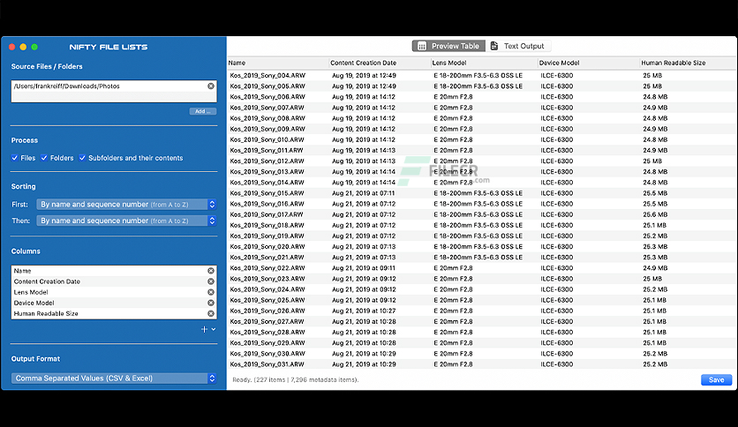This screenshot has height=427, width=738.
Task: Switch to the Text Output tab
Action: (518, 46)
